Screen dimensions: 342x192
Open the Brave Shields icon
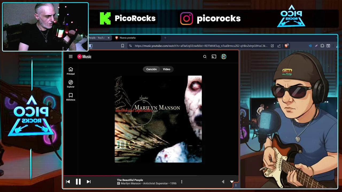286,46
